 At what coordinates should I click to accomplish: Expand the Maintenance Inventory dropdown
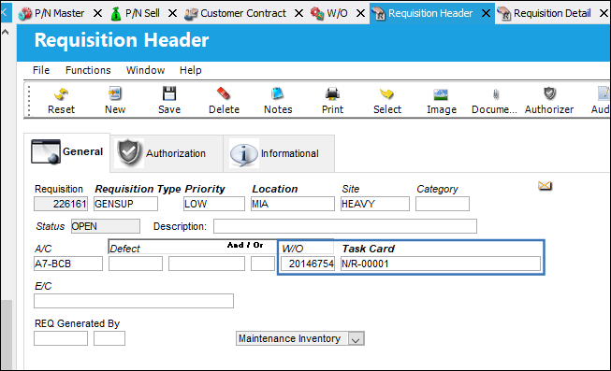[356, 339]
